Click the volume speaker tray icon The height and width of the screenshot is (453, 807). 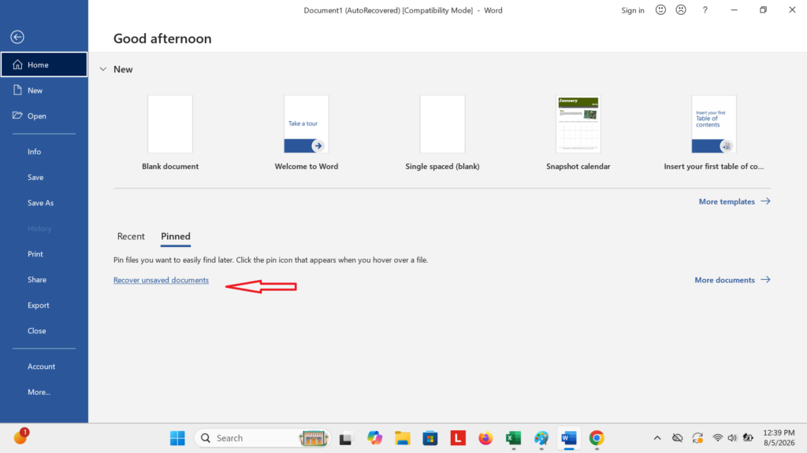(732, 438)
